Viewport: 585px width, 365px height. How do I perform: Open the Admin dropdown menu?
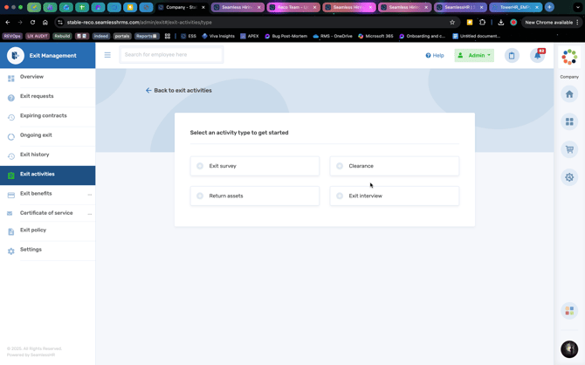[x=474, y=55]
